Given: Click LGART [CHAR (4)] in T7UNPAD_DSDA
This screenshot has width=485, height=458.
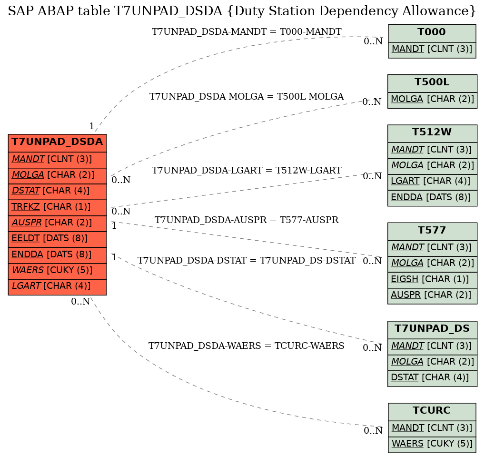Looking at the screenshot, I should [57, 286].
